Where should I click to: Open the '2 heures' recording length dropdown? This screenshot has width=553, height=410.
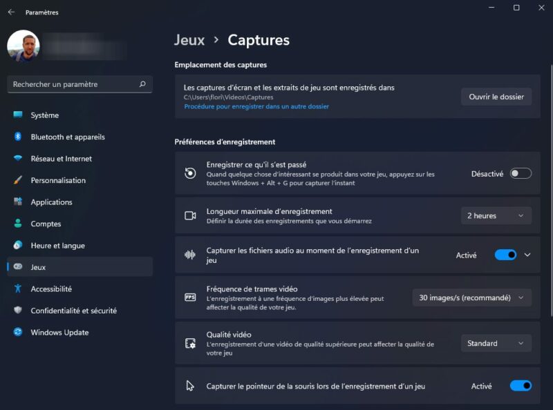coord(496,215)
